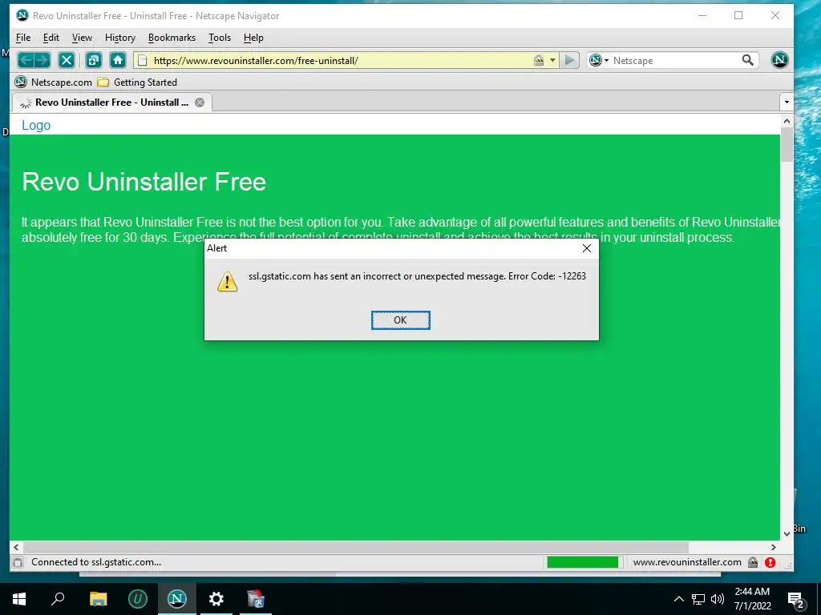The height and width of the screenshot is (615, 821).
Task: Minimize the Netscape Navigator window
Action: coord(702,15)
